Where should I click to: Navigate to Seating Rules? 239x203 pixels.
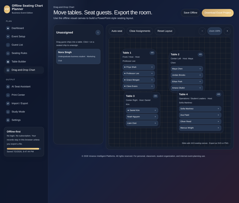click(x=24, y=53)
